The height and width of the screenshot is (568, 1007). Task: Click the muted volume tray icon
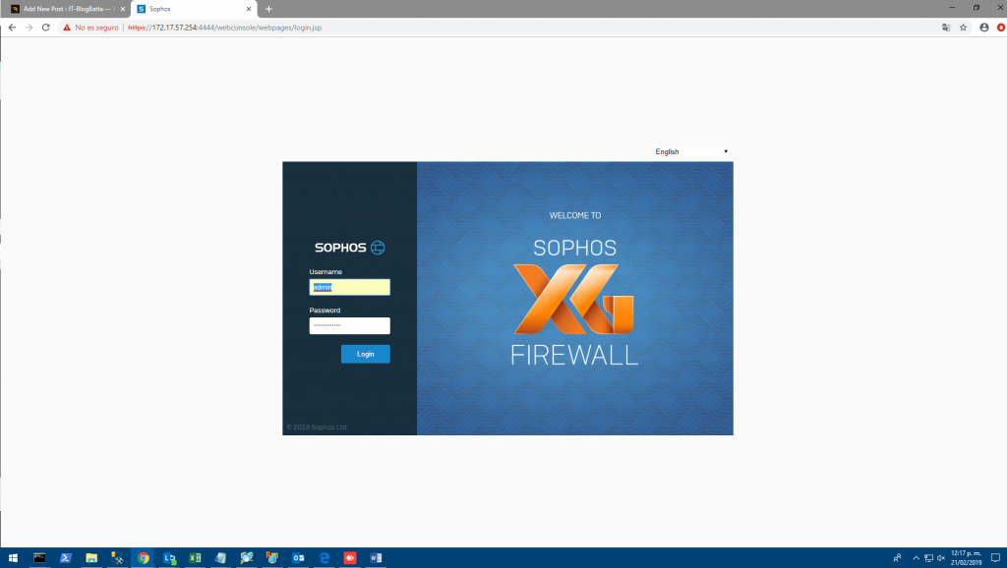(x=941, y=558)
